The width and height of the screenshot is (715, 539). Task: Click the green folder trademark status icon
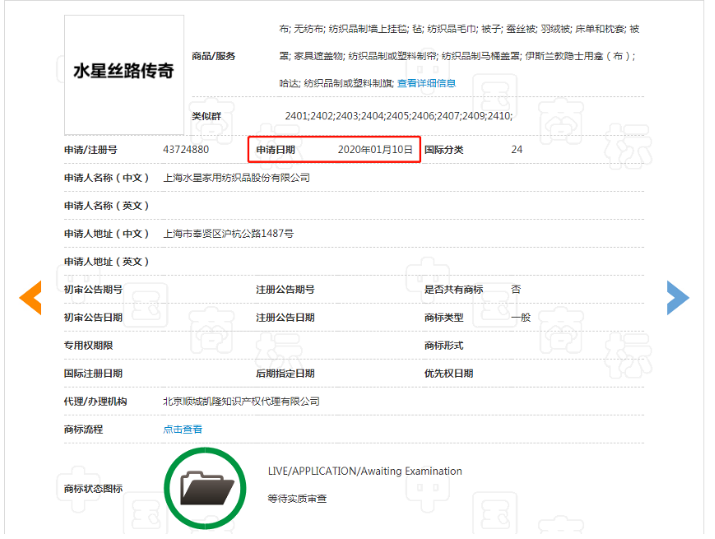[205, 488]
